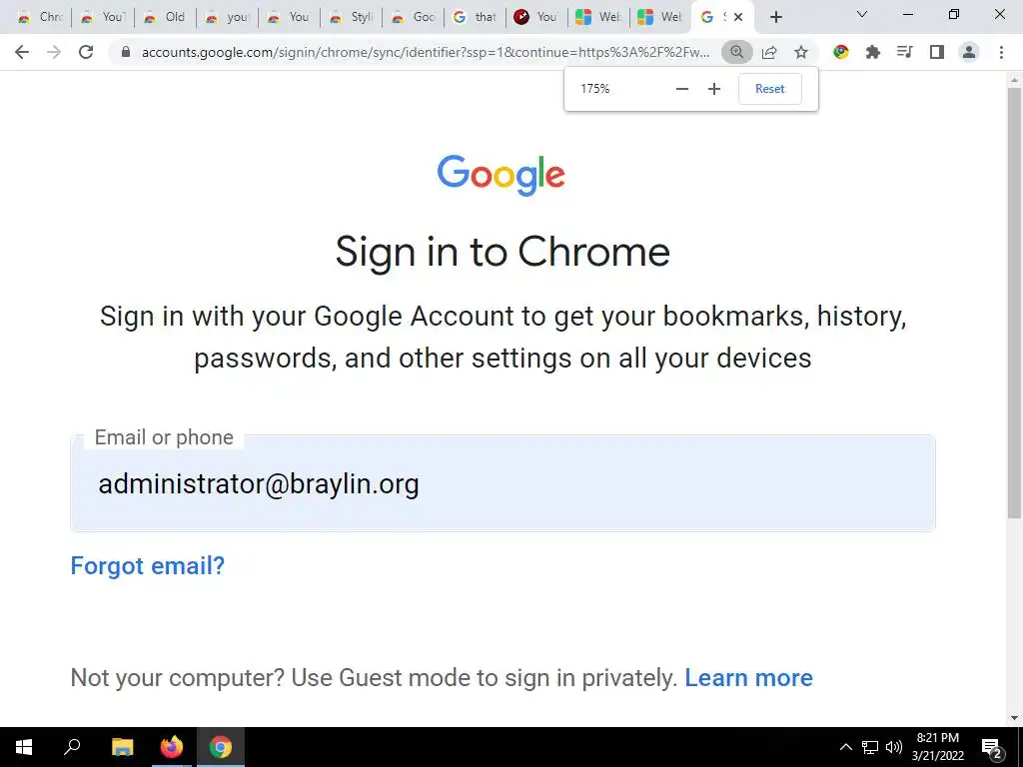This screenshot has height=767, width=1023.
Task: Toggle the side panel icon
Action: 937,52
